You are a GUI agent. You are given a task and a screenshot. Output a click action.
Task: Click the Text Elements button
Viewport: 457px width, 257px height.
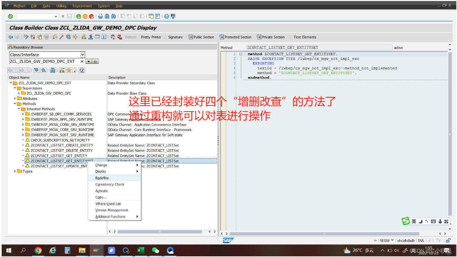(x=305, y=37)
